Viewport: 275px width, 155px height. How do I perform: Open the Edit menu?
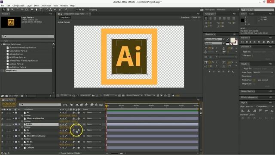pos(8,6)
